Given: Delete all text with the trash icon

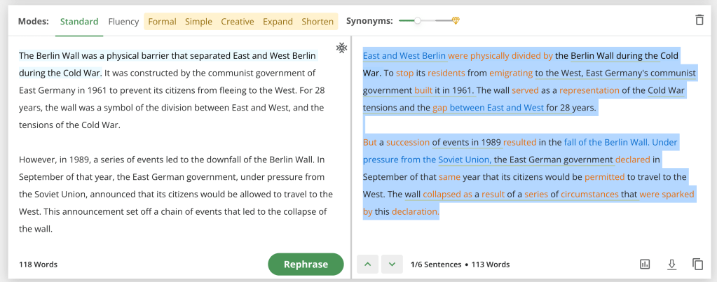Looking at the screenshot, I should pyautogui.click(x=699, y=20).
